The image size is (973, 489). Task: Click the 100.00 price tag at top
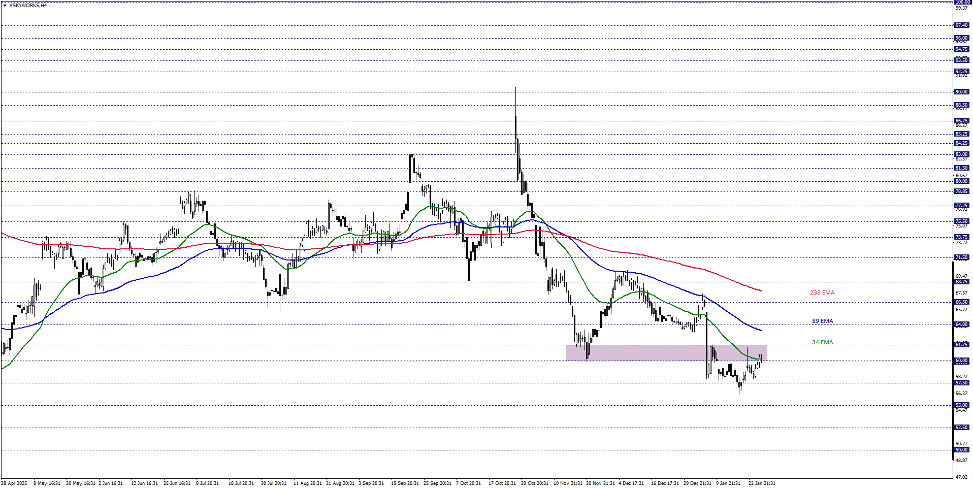(961, 2)
